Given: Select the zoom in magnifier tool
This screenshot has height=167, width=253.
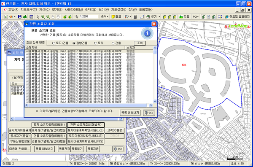Looking at the screenshot, I should [43, 17].
